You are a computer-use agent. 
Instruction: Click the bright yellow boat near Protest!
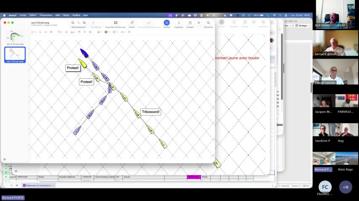(x=83, y=63)
